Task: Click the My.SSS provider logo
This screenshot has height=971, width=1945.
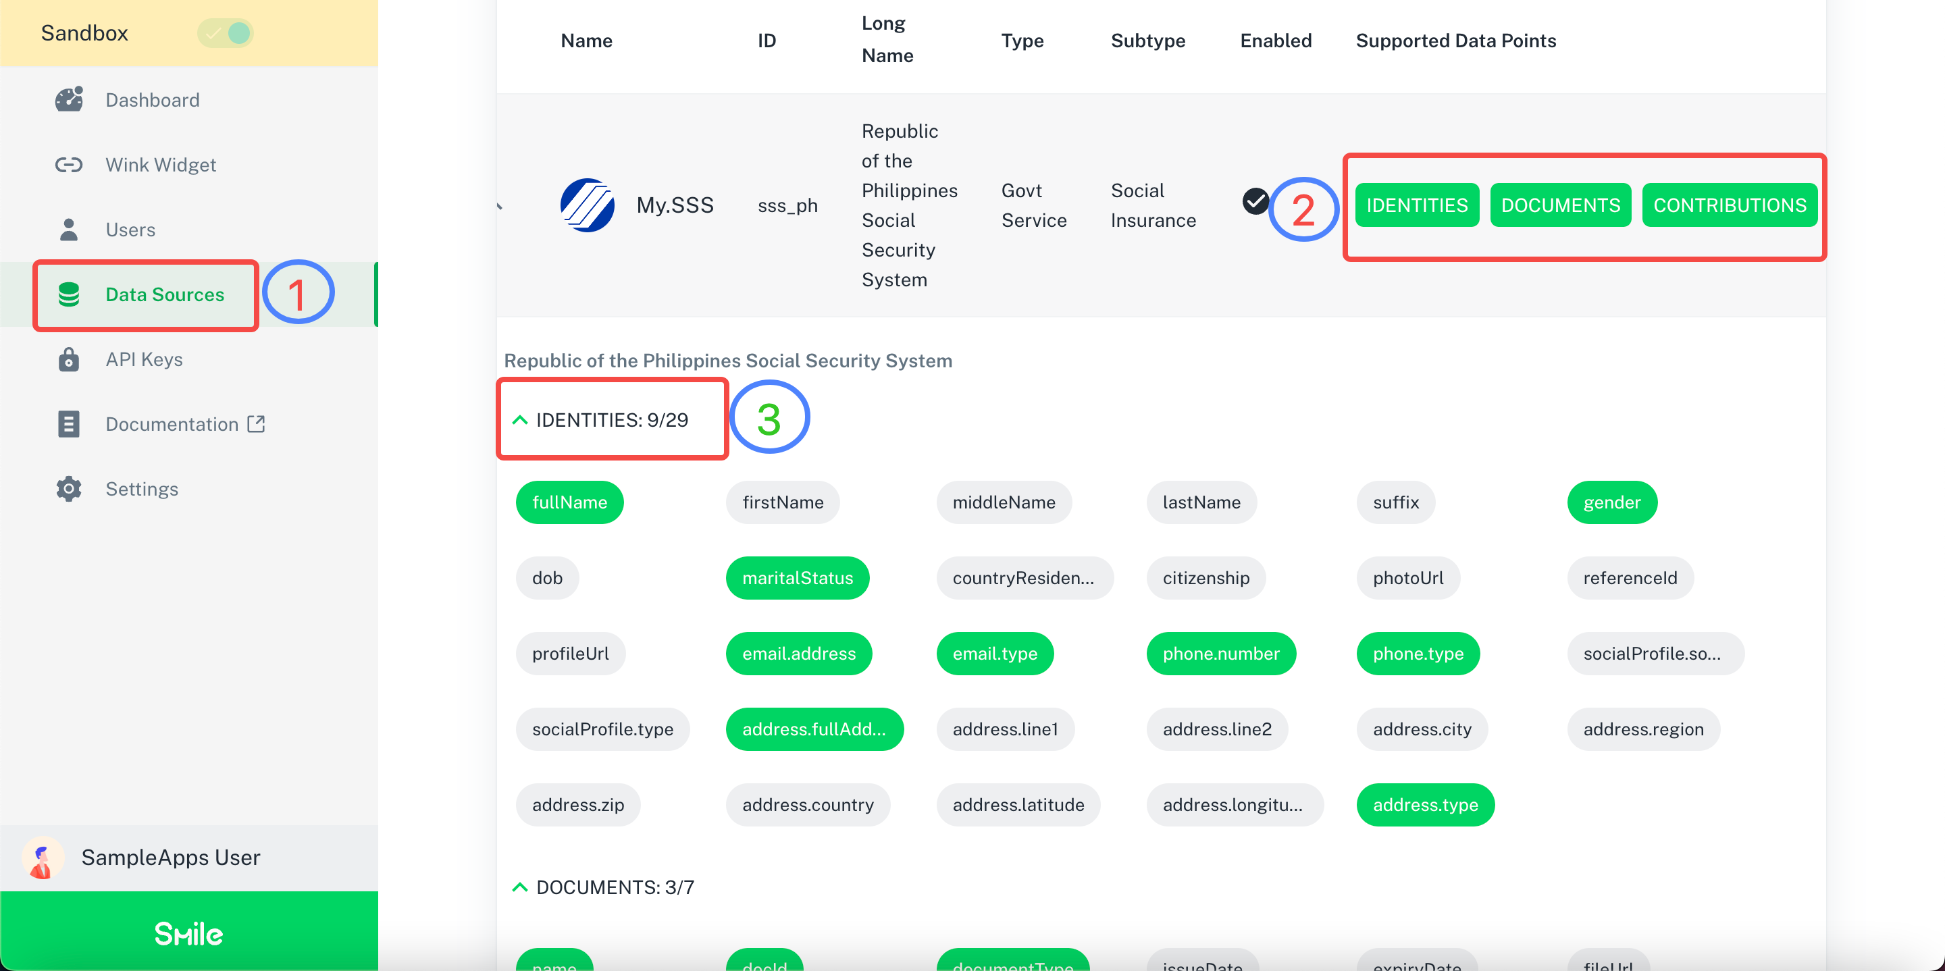Action: (x=587, y=205)
